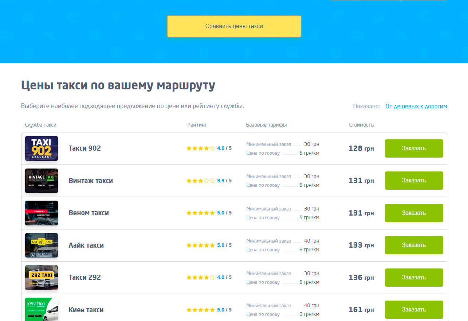Order a ride with Лайк такси
This screenshot has height=321, width=468.
[x=414, y=245]
